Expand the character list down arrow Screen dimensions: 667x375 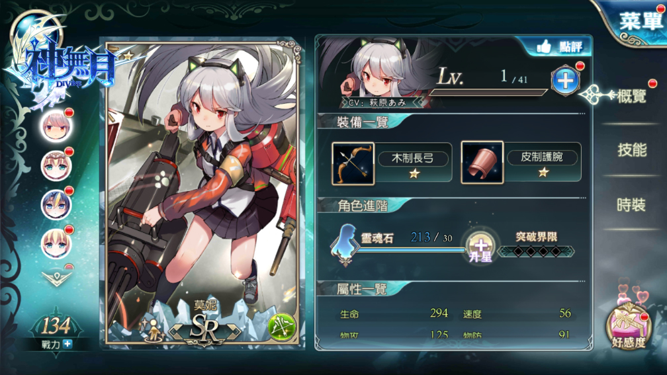pyautogui.click(x=57, y=278)
